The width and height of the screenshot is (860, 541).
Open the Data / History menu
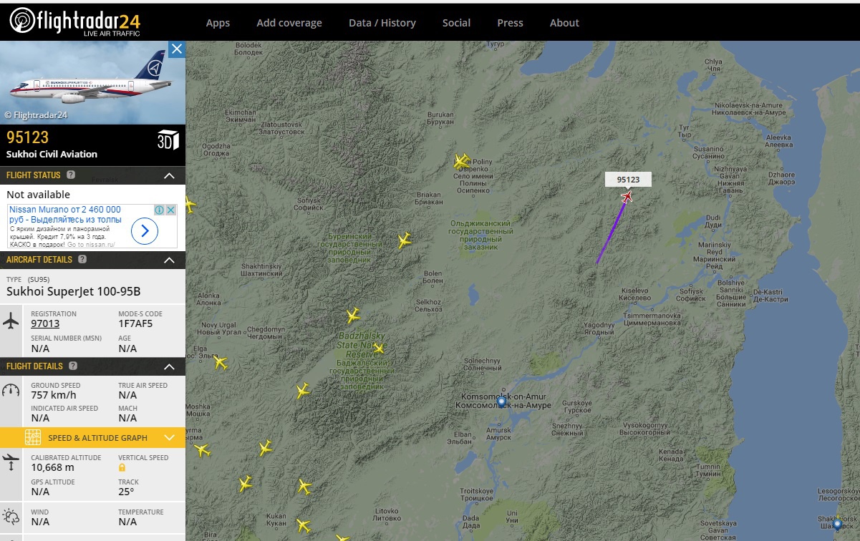point(382,23)
